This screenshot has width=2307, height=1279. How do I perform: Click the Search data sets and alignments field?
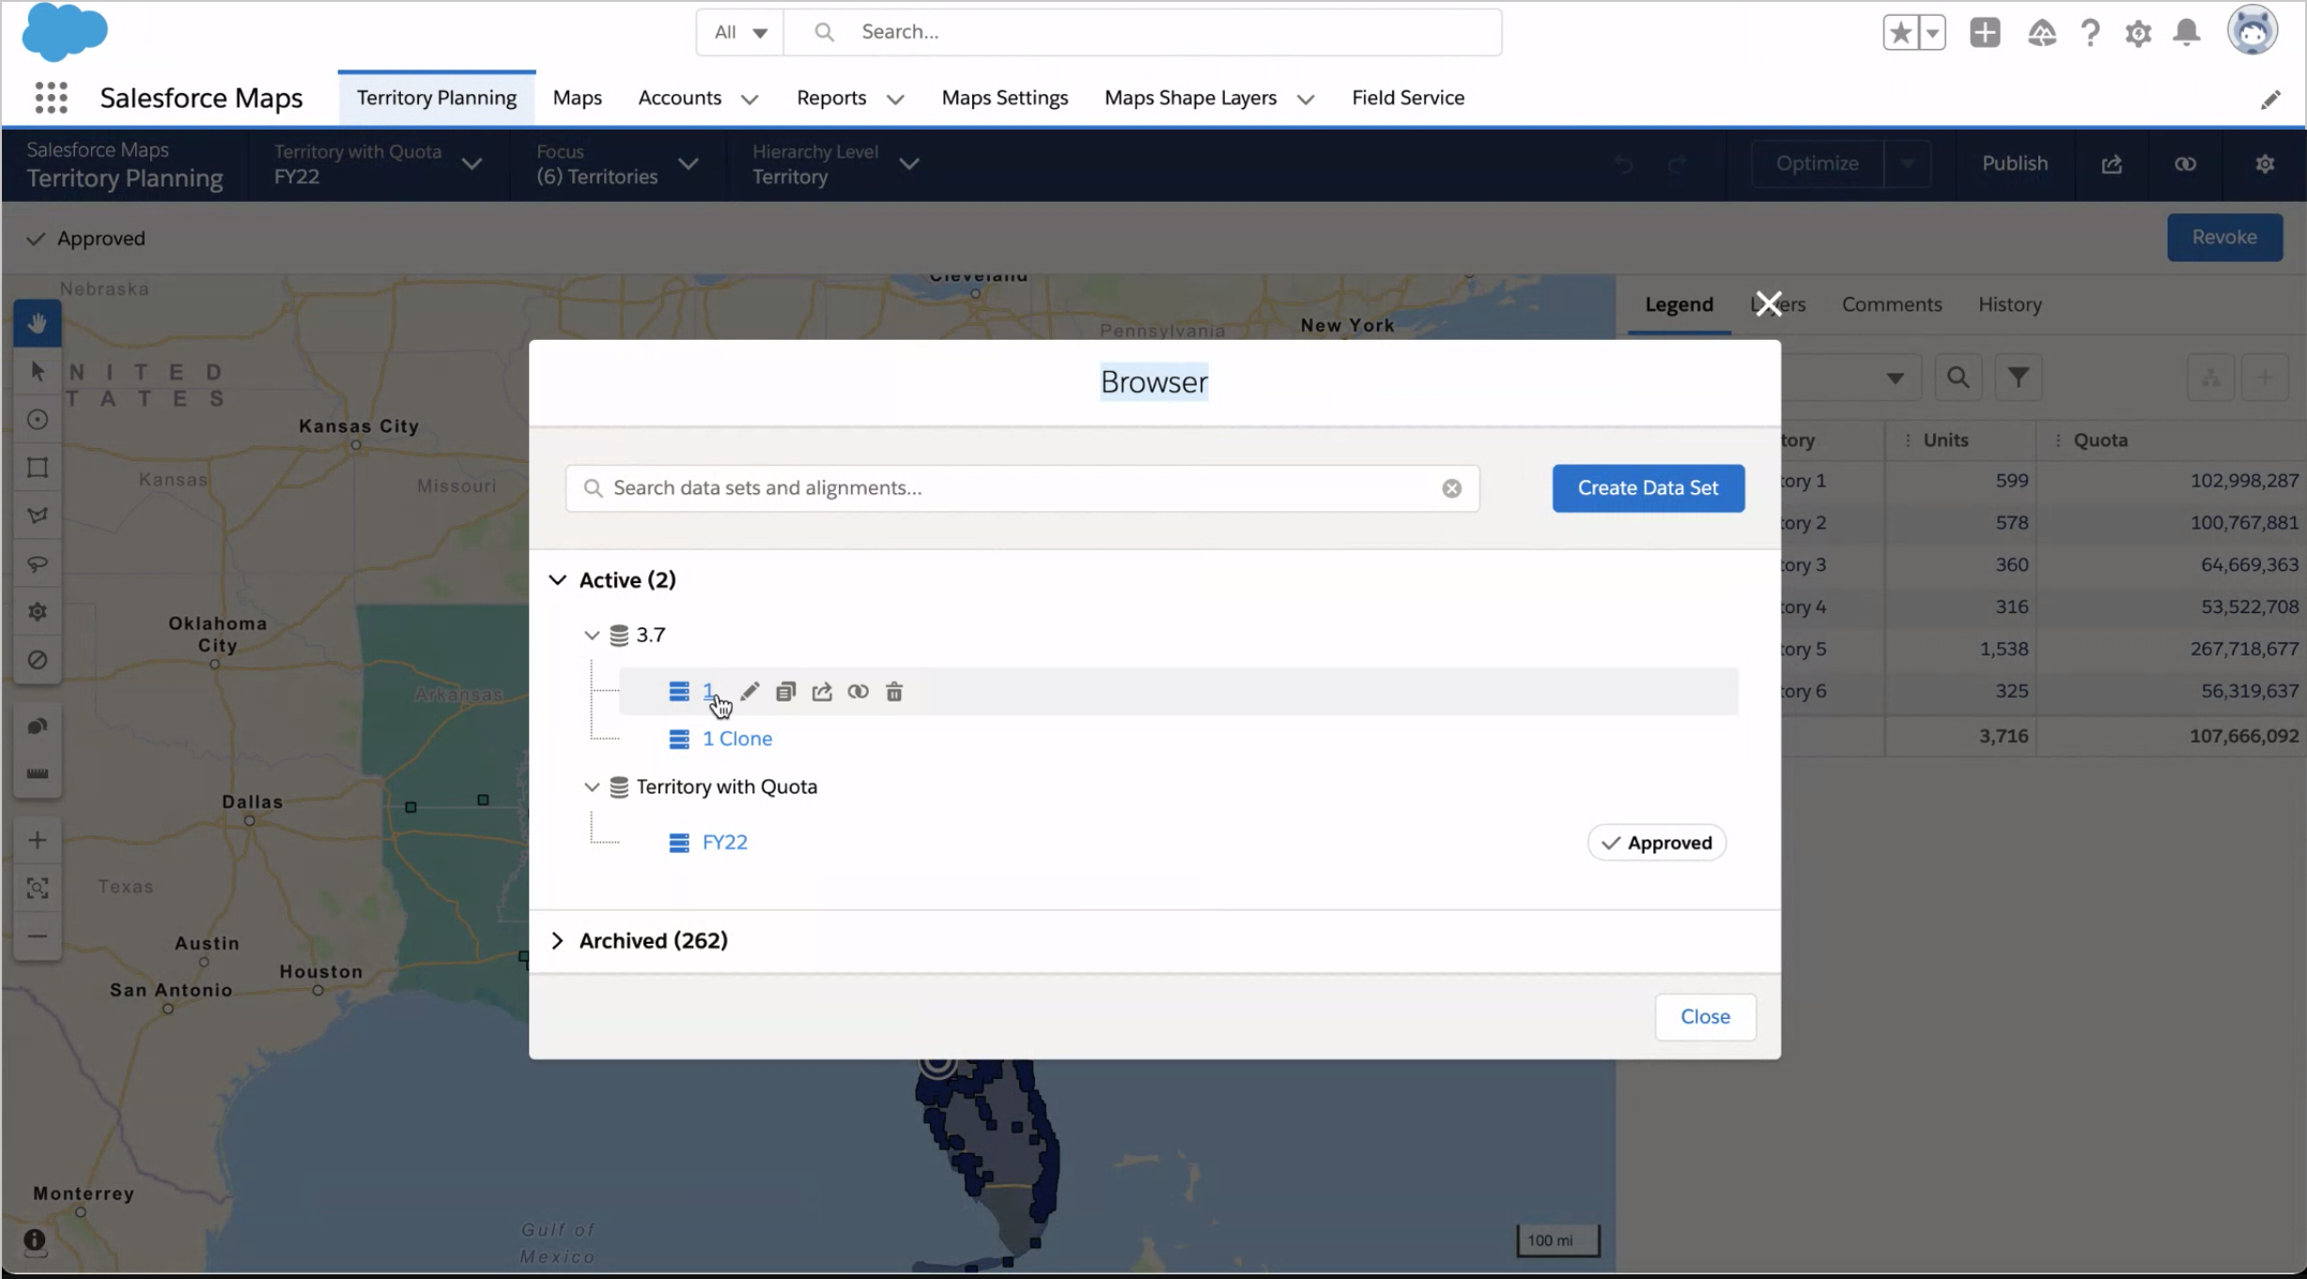point(1022,488)
